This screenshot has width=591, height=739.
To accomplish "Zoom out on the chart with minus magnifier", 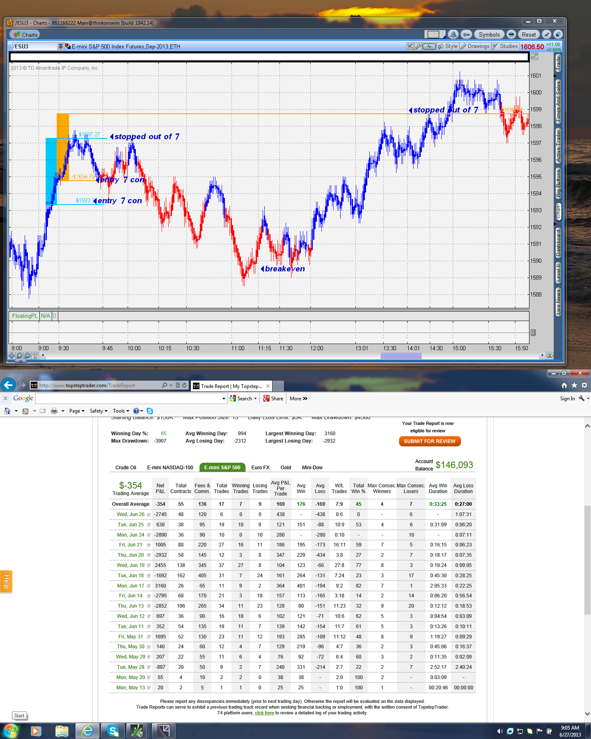I will click(27, 356).
